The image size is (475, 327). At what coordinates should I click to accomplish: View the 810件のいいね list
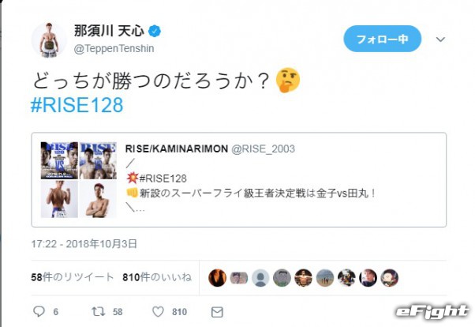click(x=157, y=277)
